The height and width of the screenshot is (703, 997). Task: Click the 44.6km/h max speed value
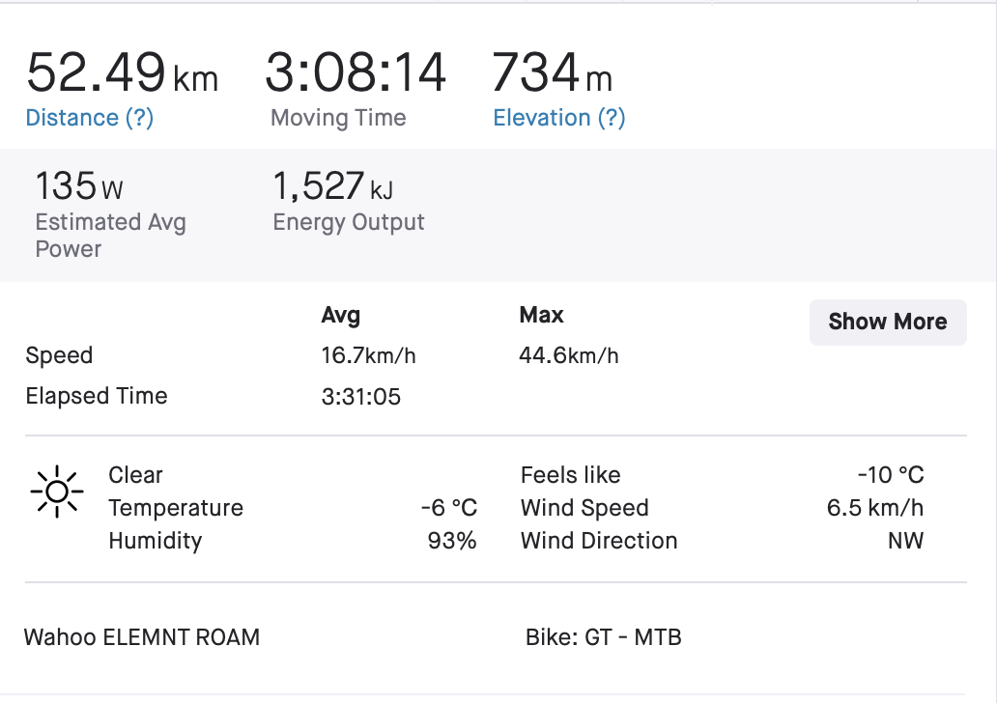tap(568, 355)
